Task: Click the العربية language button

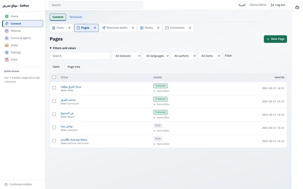Action: tap(242, 5)
